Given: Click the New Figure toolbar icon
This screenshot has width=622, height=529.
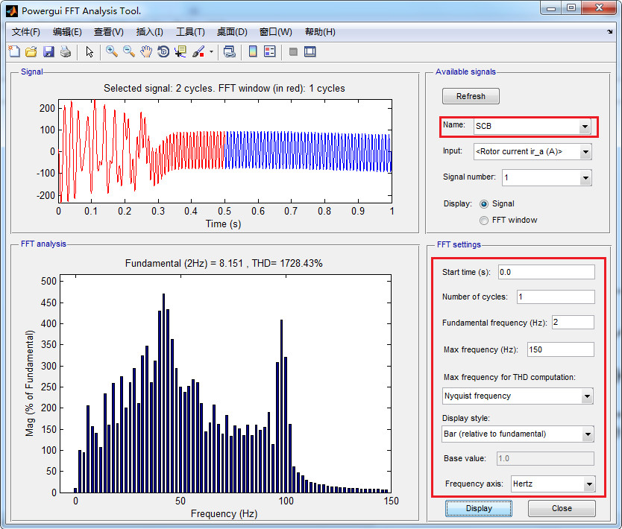Looking at the screenshot, I should pyautogui.click(x=14, y=51).
